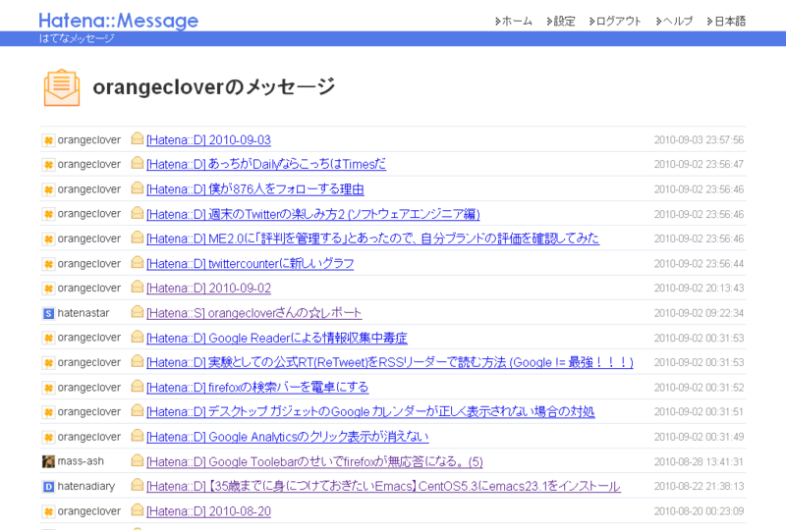786x530 pixels.
Task: Click envelope icon of the 2010-09-03 message
Action: click(x=138, y=138)
